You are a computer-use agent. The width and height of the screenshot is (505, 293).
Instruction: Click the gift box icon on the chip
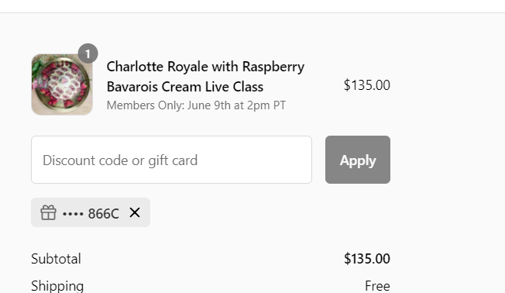[x=48, y=212]
